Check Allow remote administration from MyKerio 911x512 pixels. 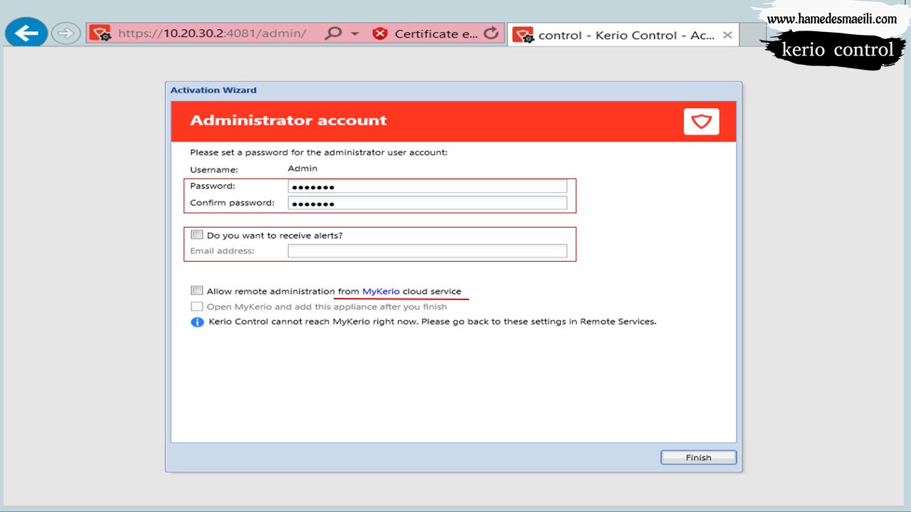click(x=197, y=290)
